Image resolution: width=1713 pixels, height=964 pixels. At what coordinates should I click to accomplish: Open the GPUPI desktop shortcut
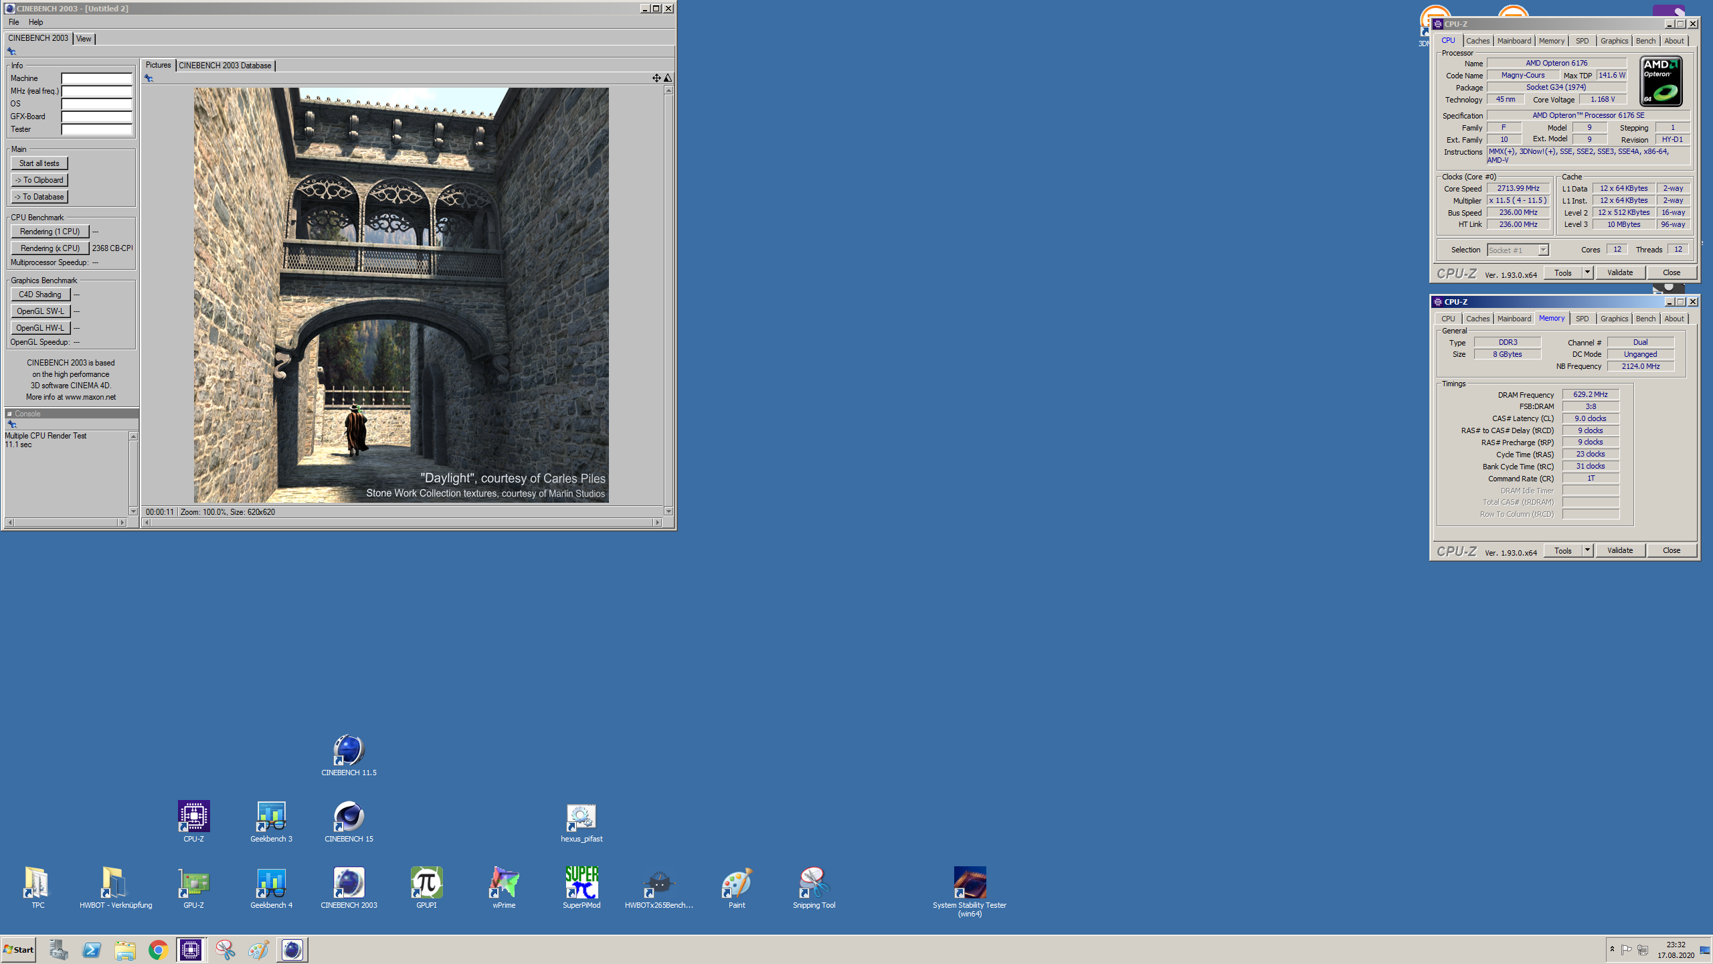pyautogui.click(x=426, y=888)
